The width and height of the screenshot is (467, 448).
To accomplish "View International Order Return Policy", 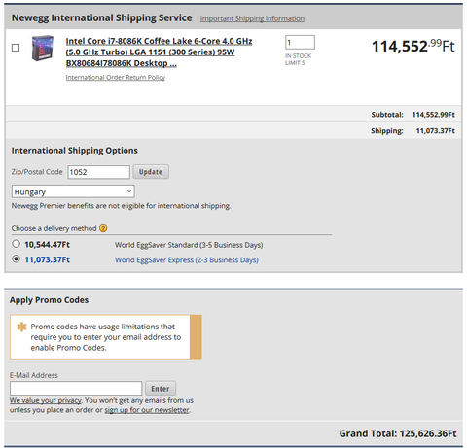I will coord(116,78).
